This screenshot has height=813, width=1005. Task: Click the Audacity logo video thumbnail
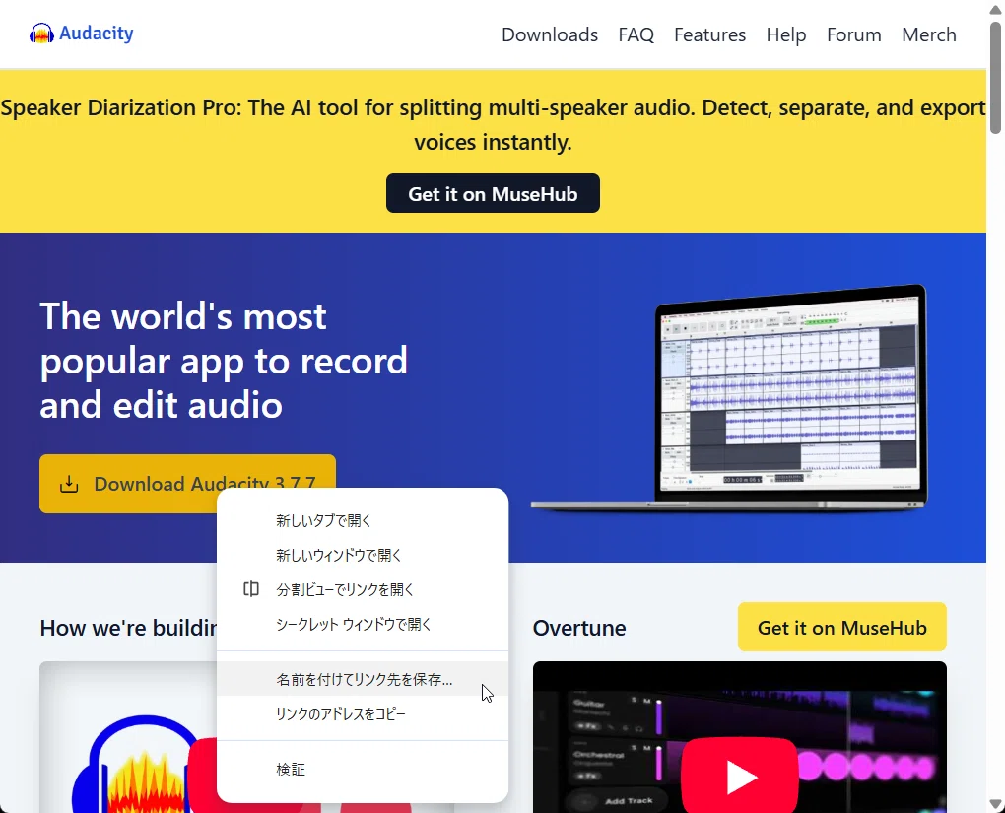tap(128, 737)
